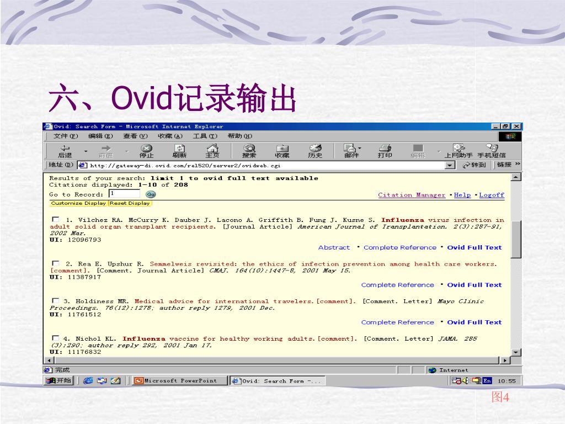Open the 历史 history toolbar icon
The height and width of the screenshot is (424, 565).
pyautogui.click(x=315, y=151)
